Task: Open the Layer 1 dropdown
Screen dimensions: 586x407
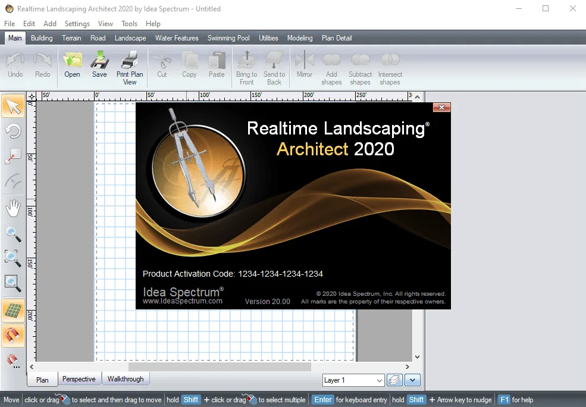Action: click(x=353, y=380)
